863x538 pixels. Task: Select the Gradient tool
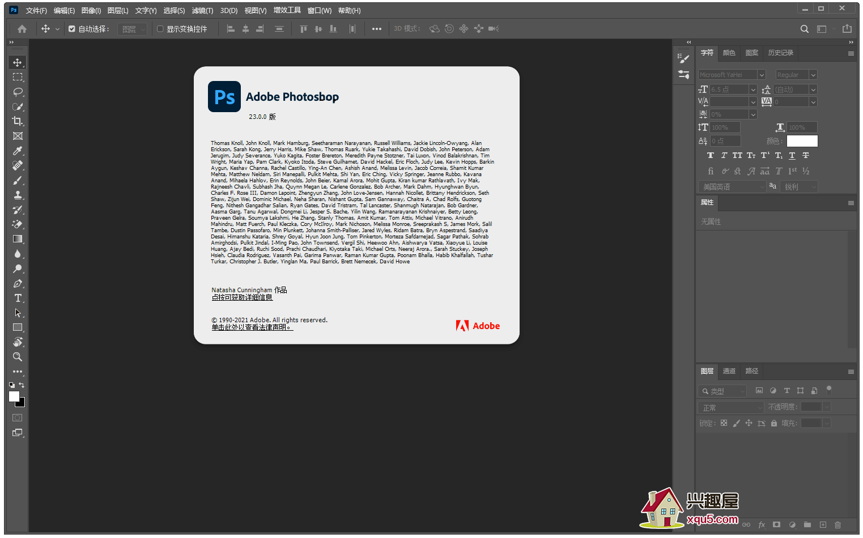pyautogui.click(x=18, y=239)
